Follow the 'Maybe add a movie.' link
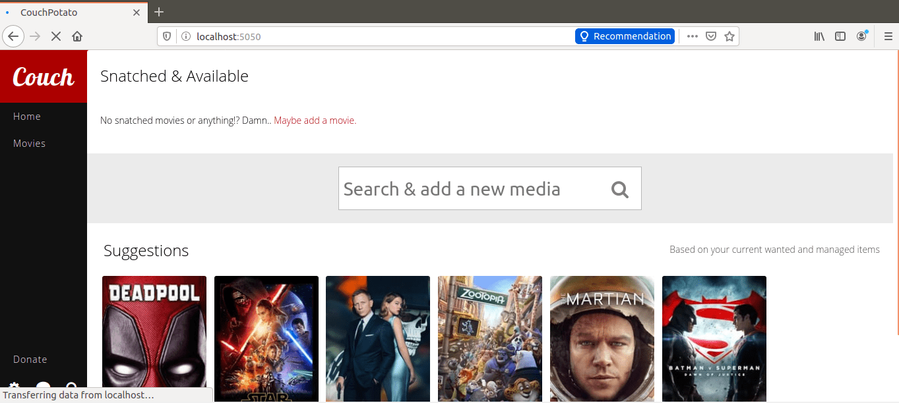 coord(315,121)
